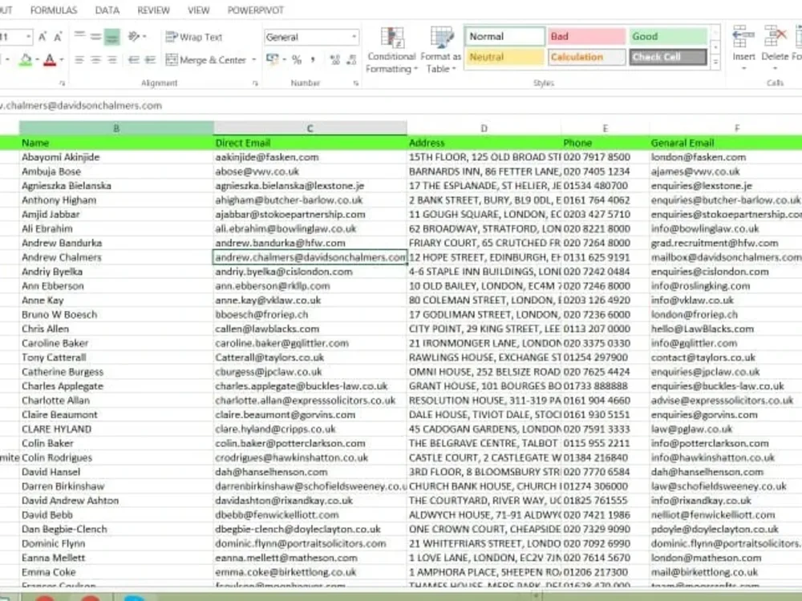Click the Merge & Center button
802x601 pixels.
[206, 60]
